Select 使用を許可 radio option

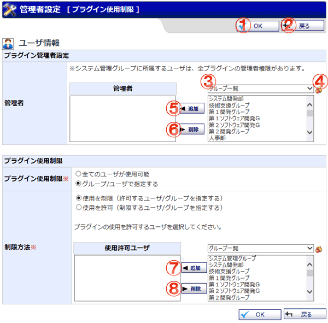point(79,207)
